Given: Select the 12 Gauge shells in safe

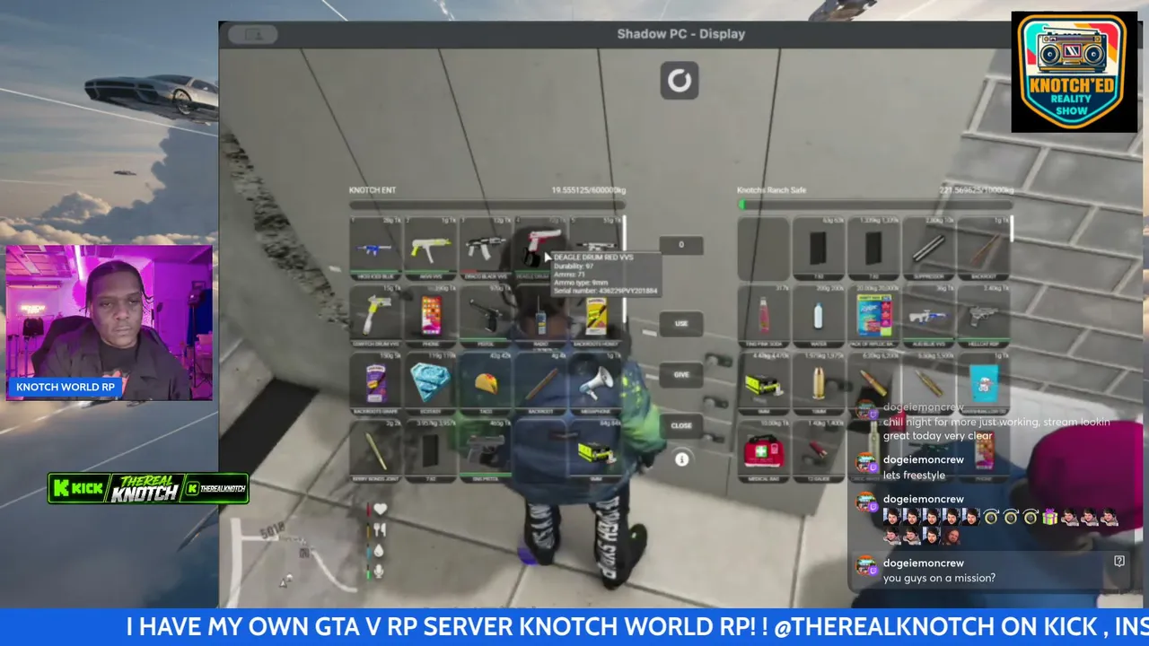Looking at the screenshot, I should (818, 452).
